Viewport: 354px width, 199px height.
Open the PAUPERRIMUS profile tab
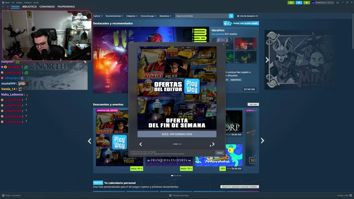(66, 7)
